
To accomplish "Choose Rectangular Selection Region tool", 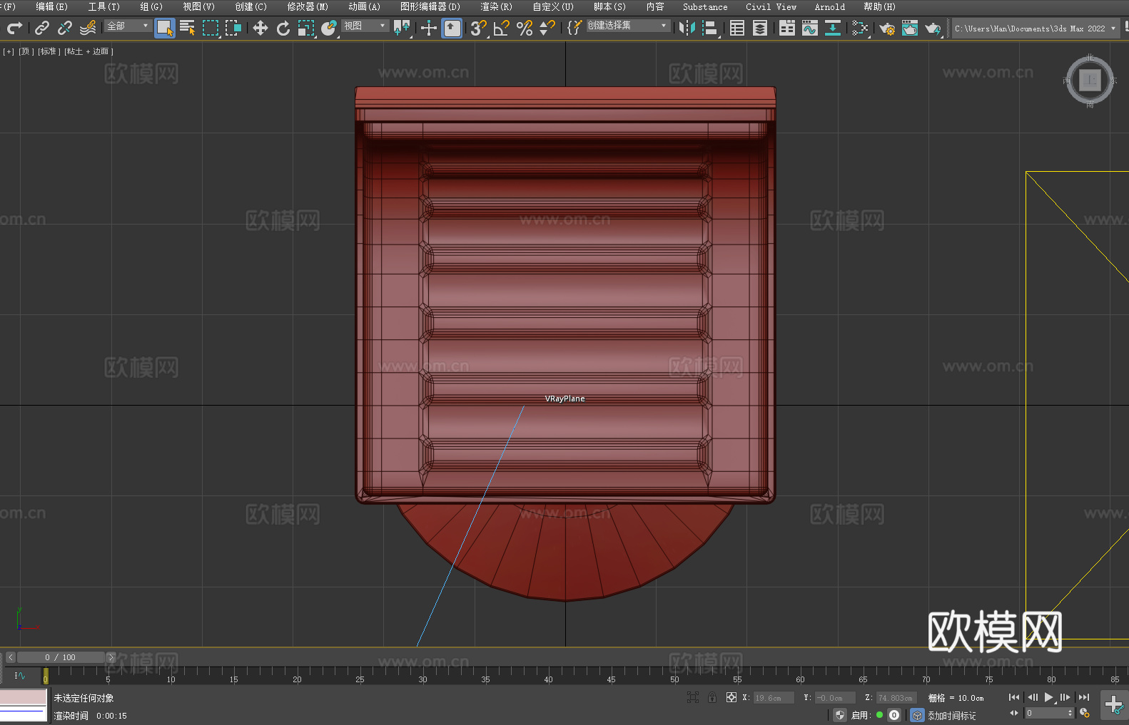I will (x=211, y=28).
